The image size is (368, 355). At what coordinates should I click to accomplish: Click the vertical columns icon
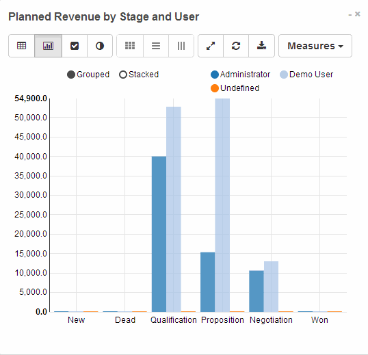click(x=181, y=46)
